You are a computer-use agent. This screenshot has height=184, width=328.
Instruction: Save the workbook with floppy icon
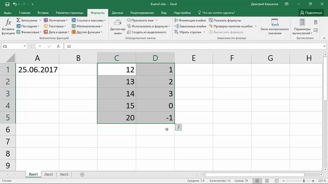click(7, 4)
